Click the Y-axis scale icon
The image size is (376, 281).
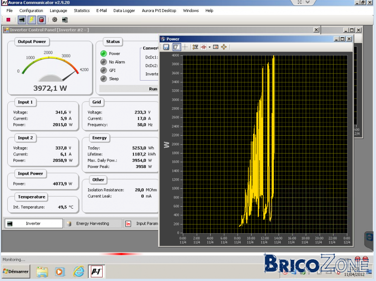195,47
